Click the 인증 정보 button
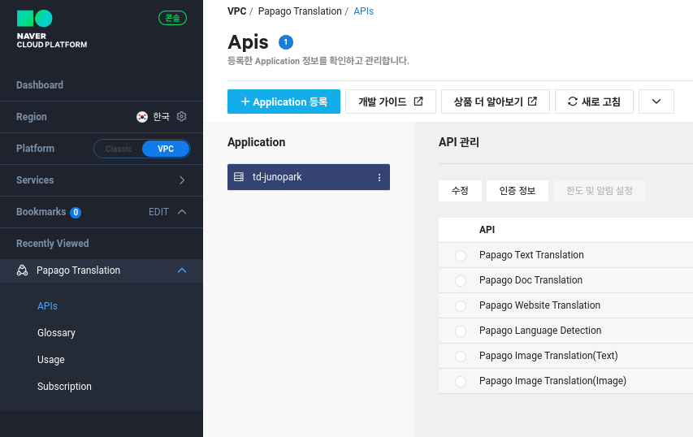The height and width of the screenshot is (437, 693). click(518, 191)
